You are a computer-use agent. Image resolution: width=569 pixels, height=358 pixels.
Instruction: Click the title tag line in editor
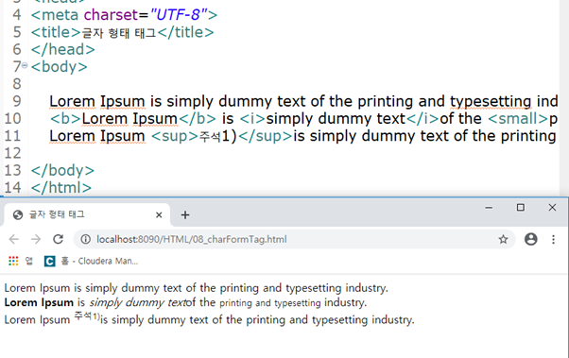coord(122,32)
